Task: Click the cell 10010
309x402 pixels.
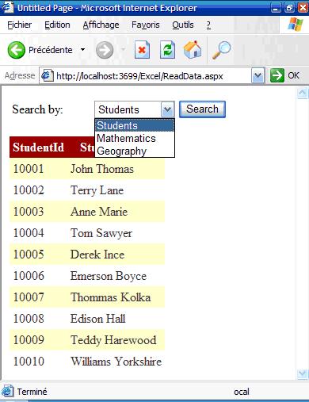Action: [29, 362]
